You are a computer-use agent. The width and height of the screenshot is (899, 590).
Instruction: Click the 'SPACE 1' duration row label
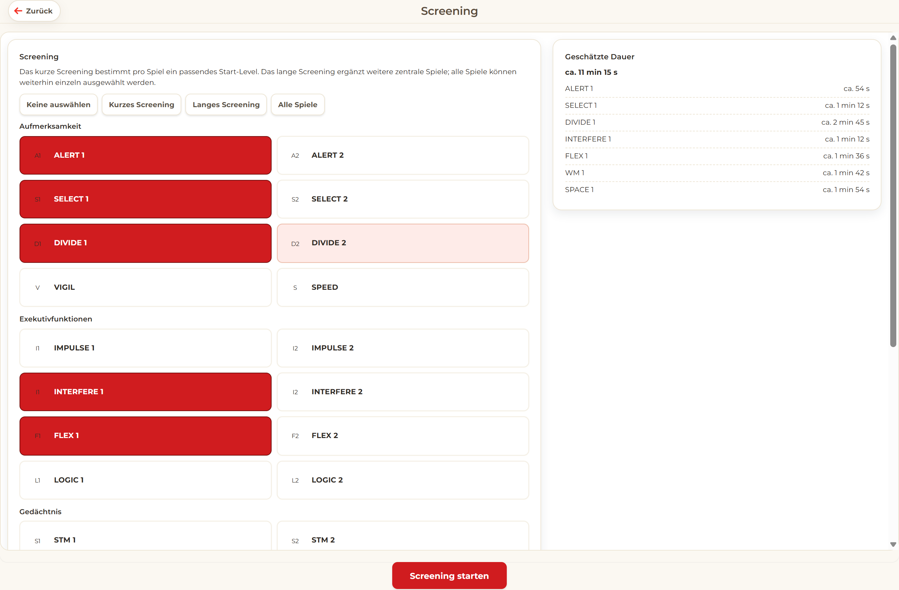(579, 190)
